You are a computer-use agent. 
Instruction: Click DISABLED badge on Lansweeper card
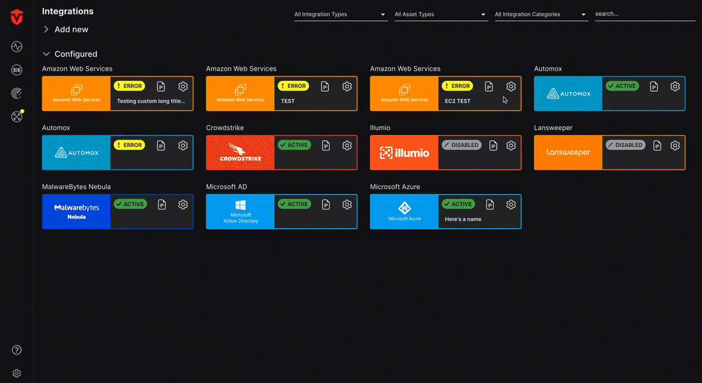[625, 145]
